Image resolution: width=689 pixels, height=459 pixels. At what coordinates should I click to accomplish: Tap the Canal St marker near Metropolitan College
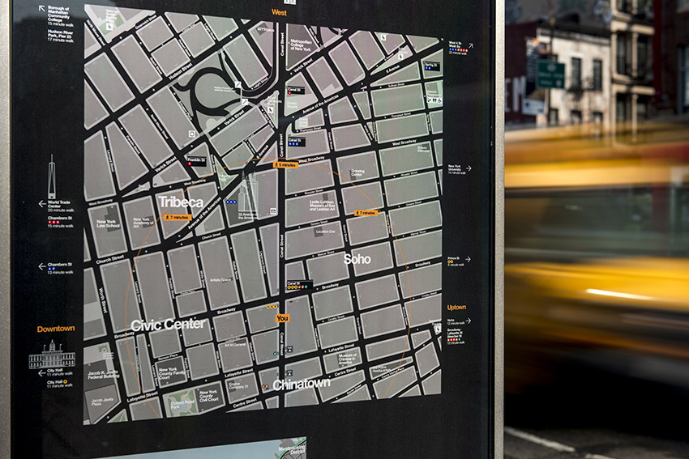(296, 91)
